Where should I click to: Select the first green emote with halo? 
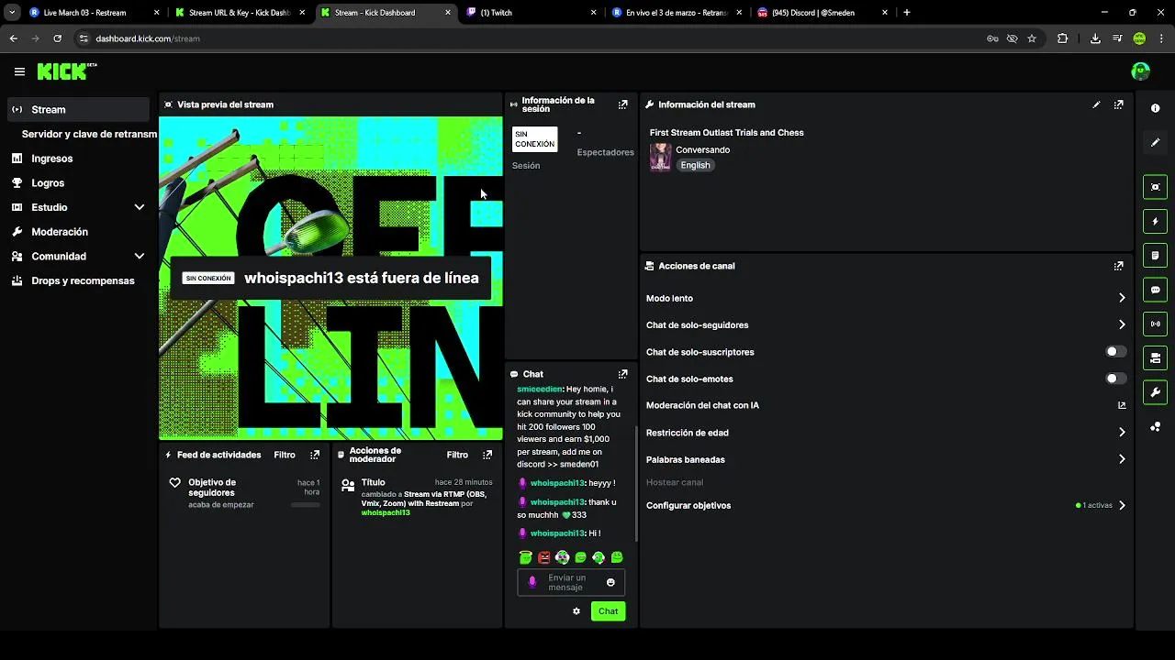pyautogui.click(x=525, y=557)
